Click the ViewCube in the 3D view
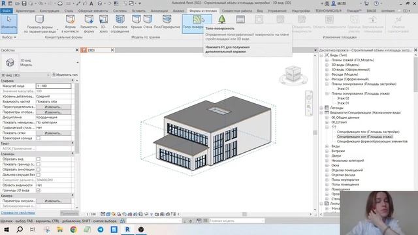418x235 pixels. coord(293,74)
